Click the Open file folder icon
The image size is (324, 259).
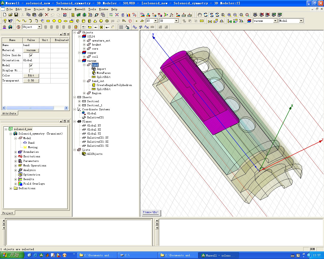point(10,15)
